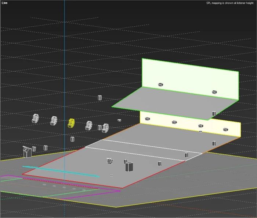The height and width of the screenshot is (218, 257).
Task: Select the large speaker stack at far left
Action: tap(26, 151)
